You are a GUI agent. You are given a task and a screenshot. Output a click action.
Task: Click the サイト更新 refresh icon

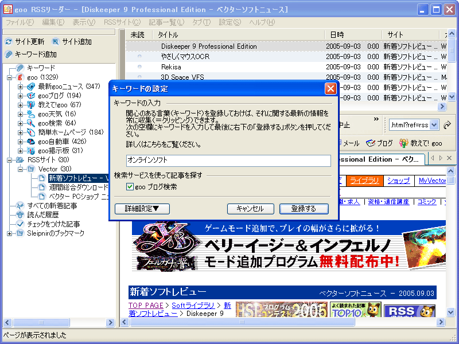9,42
